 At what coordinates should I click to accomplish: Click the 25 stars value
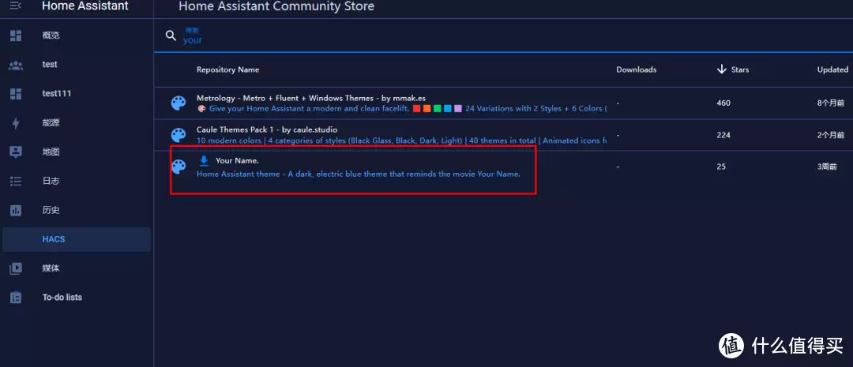click(x=721, y=167)
